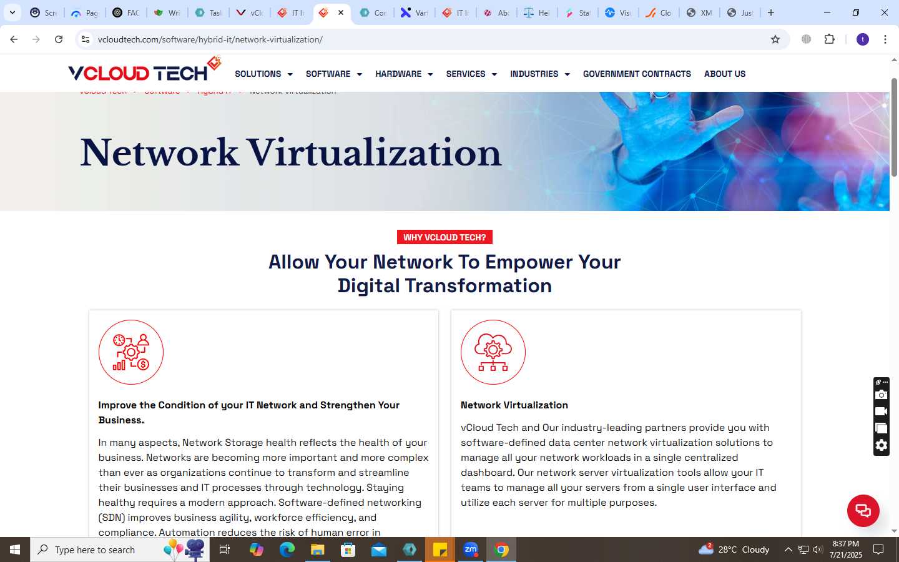
Task: Open File Explorer from taskbar
Action: (318, 550)
